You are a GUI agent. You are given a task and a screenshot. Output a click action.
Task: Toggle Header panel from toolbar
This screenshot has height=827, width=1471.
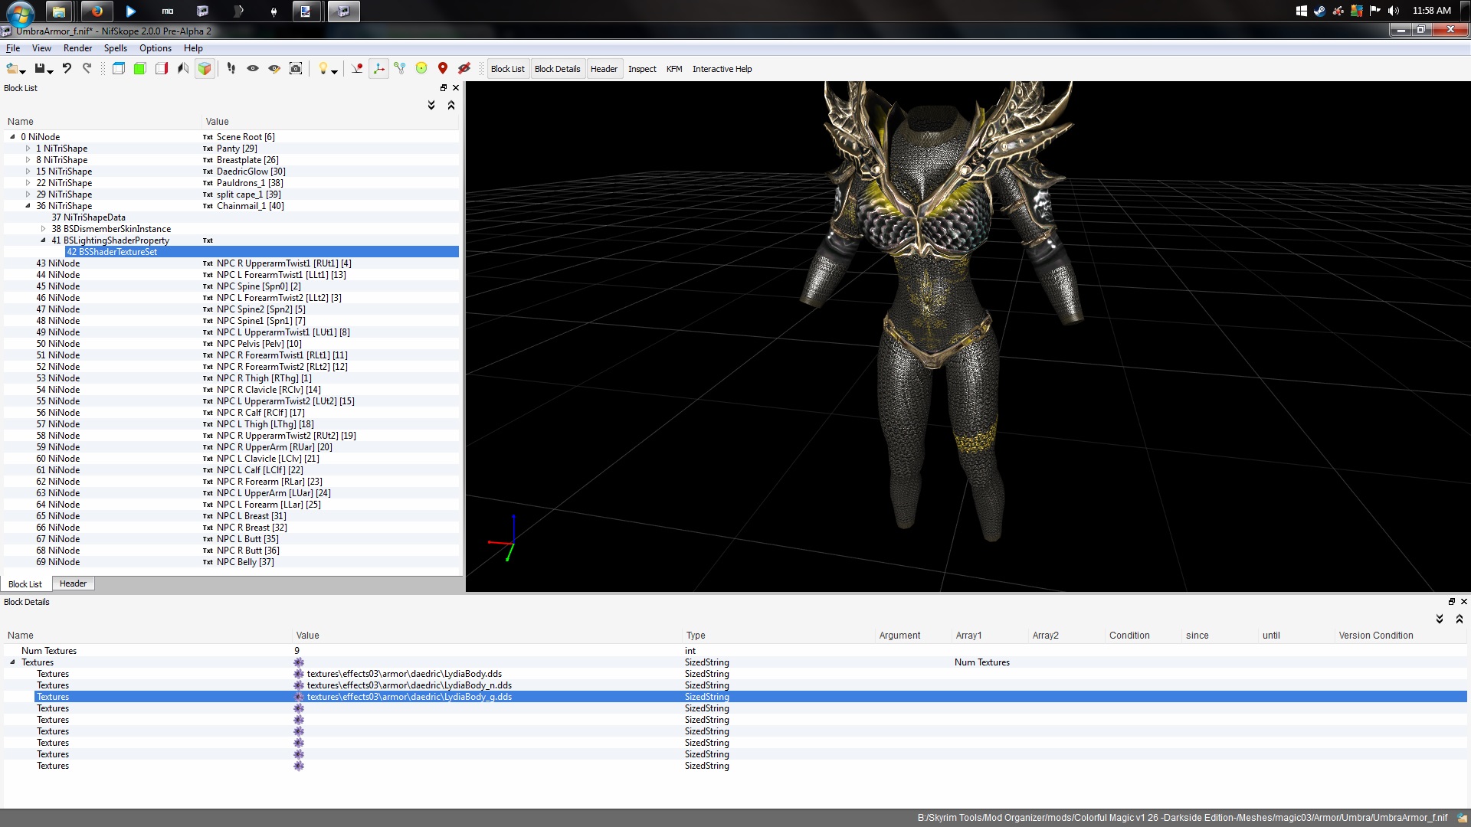(x=604, y=69)
